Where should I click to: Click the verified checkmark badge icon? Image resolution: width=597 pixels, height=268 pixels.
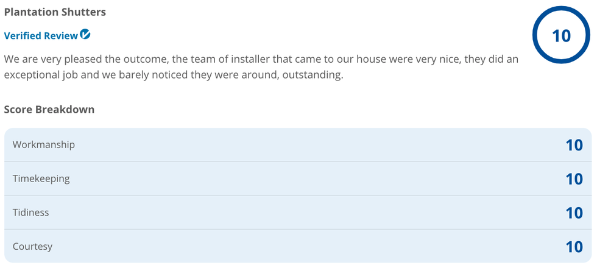[86, 35]
